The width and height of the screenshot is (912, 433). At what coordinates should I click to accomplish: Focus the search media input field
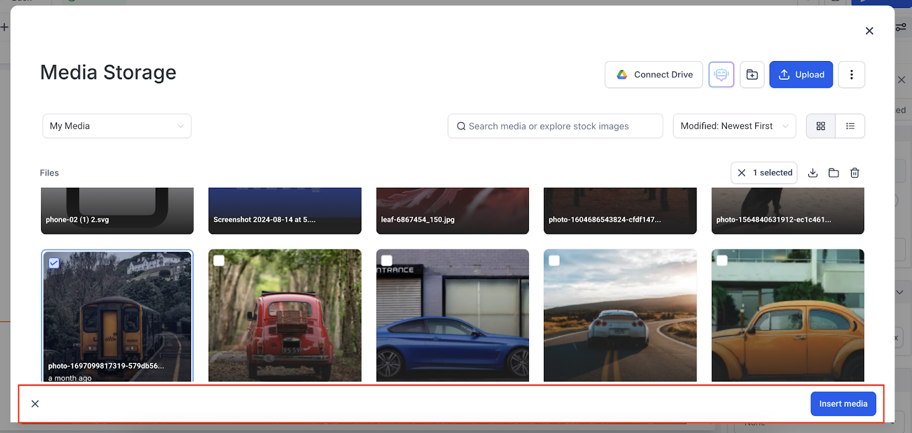556,126
